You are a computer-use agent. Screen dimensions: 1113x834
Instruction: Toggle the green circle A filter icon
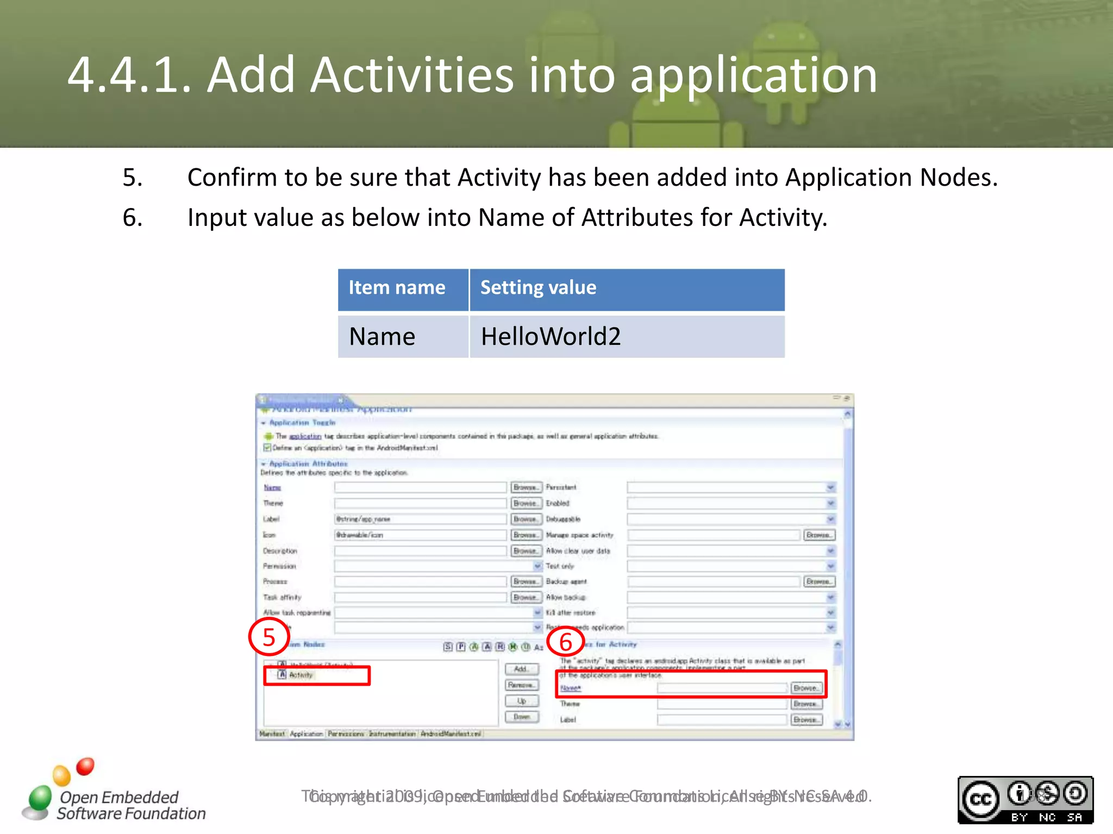point(474,647)
